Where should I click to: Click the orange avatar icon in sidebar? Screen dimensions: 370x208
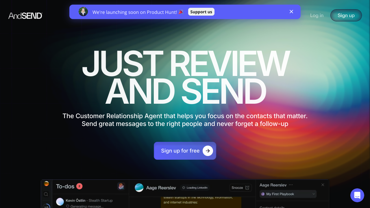(x=46, y=184)
